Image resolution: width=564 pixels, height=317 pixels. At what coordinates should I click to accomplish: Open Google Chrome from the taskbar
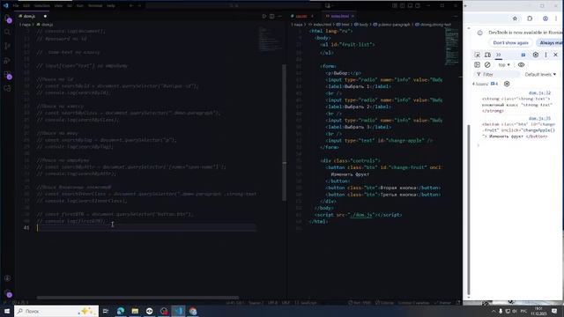(x=193, y=311)
